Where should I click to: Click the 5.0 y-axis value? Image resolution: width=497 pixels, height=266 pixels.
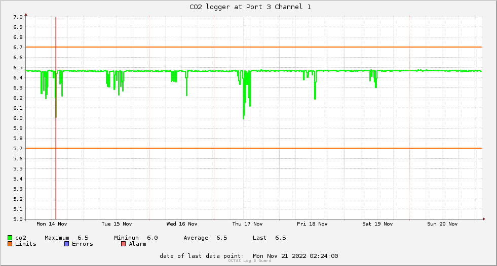coord(18,219)
